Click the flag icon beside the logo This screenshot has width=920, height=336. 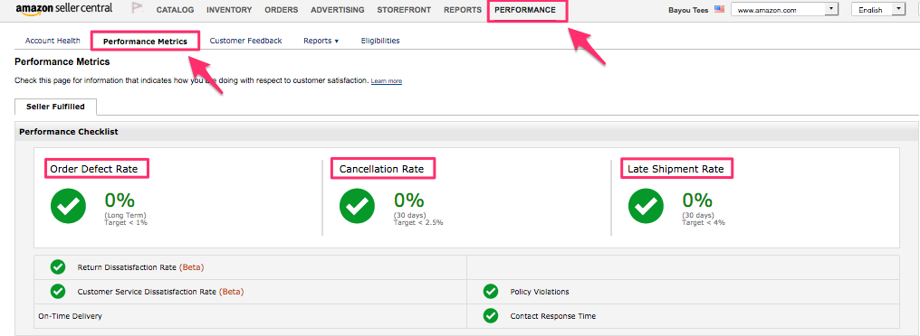[137, 9]
